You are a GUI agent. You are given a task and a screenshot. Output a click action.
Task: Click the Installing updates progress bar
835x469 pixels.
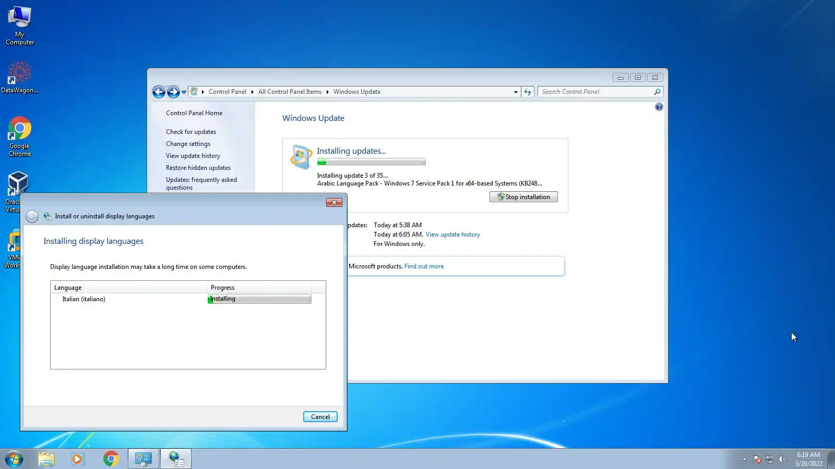pos(371,162)
